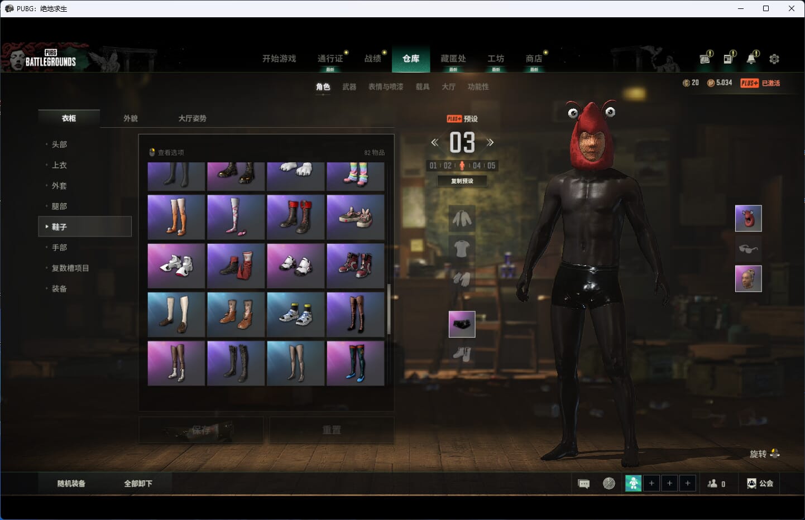Screen dimensions: 805x520
Task: Open the friends list icon showing 0
Action: pos(716,484)
